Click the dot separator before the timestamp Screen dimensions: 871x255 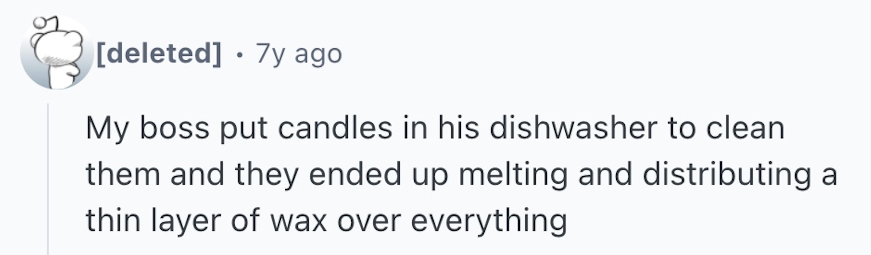tap(239, 54)
